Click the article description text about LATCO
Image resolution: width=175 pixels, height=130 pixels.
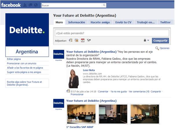[x=122, y=79]
